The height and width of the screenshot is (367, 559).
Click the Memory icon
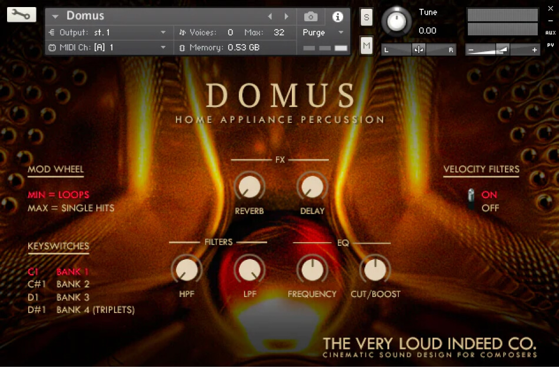(182, 48)
